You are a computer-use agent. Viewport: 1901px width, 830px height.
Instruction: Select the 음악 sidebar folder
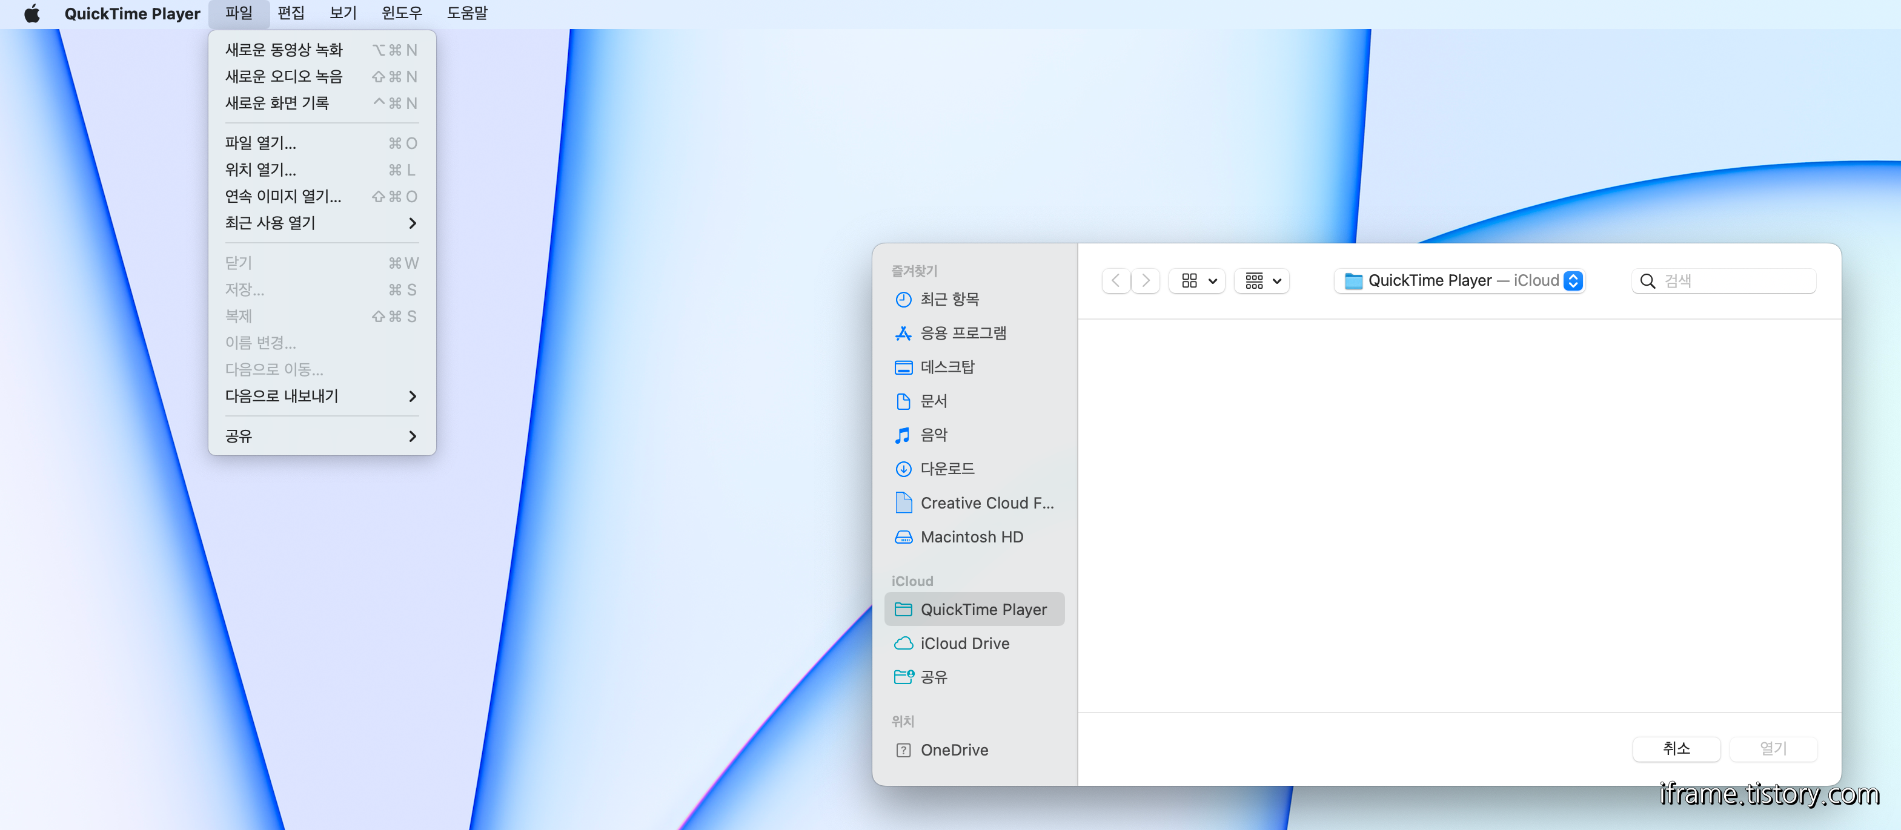933,435
